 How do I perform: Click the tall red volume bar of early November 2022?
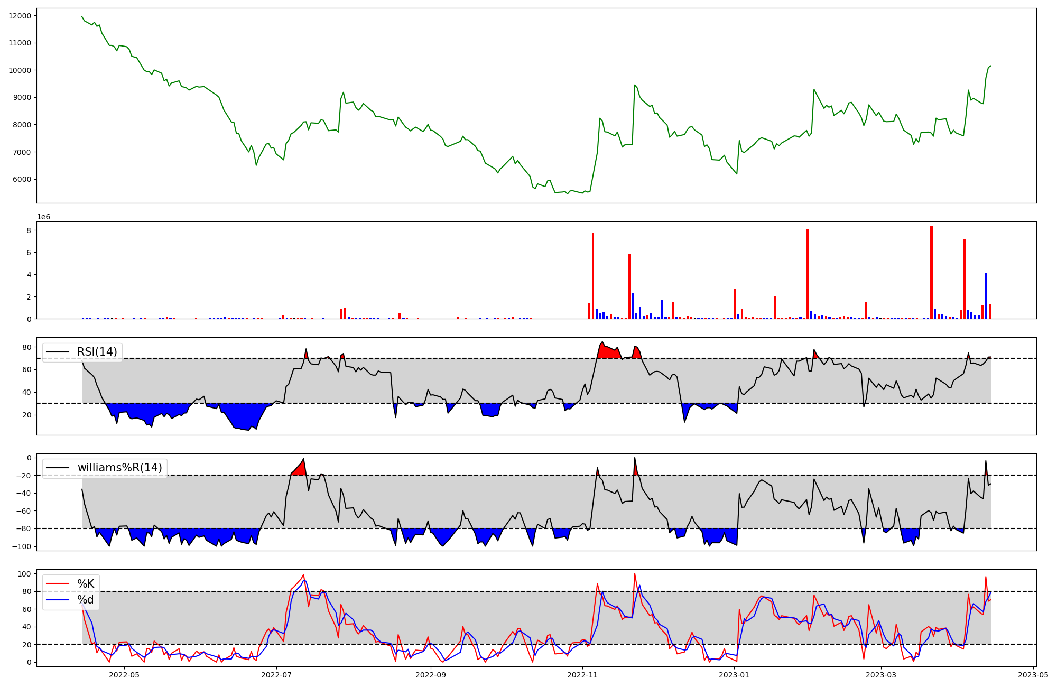click(x=593, y=276)
